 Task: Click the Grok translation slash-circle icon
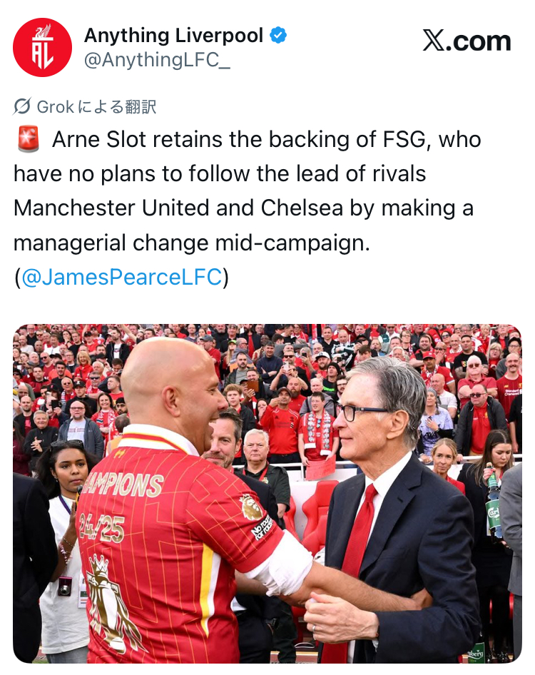[22, 106]
